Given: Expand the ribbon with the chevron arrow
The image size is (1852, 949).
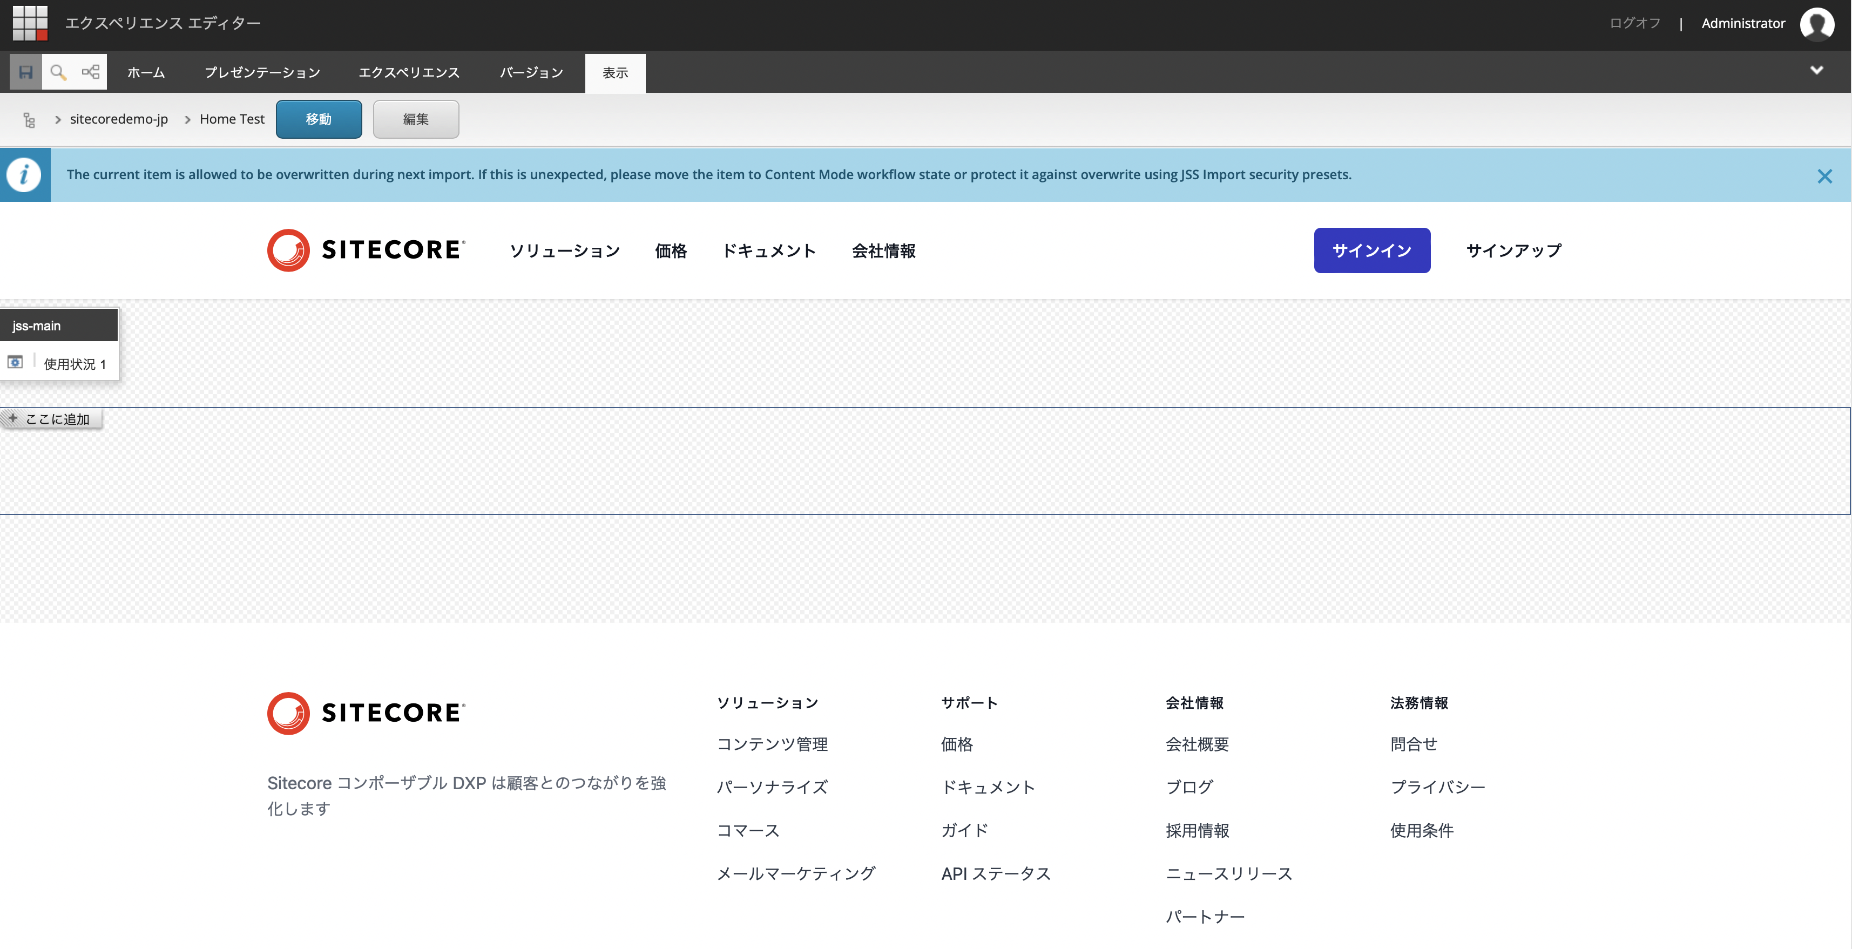Looking at the screenshot, I should (1817, 70).
